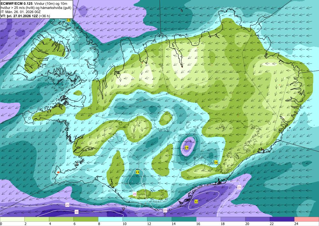Click the yellow '26' label beside the title box
The height and width of the screenshot is (226, 319).
pyautogui.click(x=69, y=20)
